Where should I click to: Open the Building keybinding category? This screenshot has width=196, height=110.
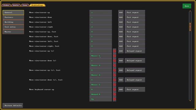point(13,22)
